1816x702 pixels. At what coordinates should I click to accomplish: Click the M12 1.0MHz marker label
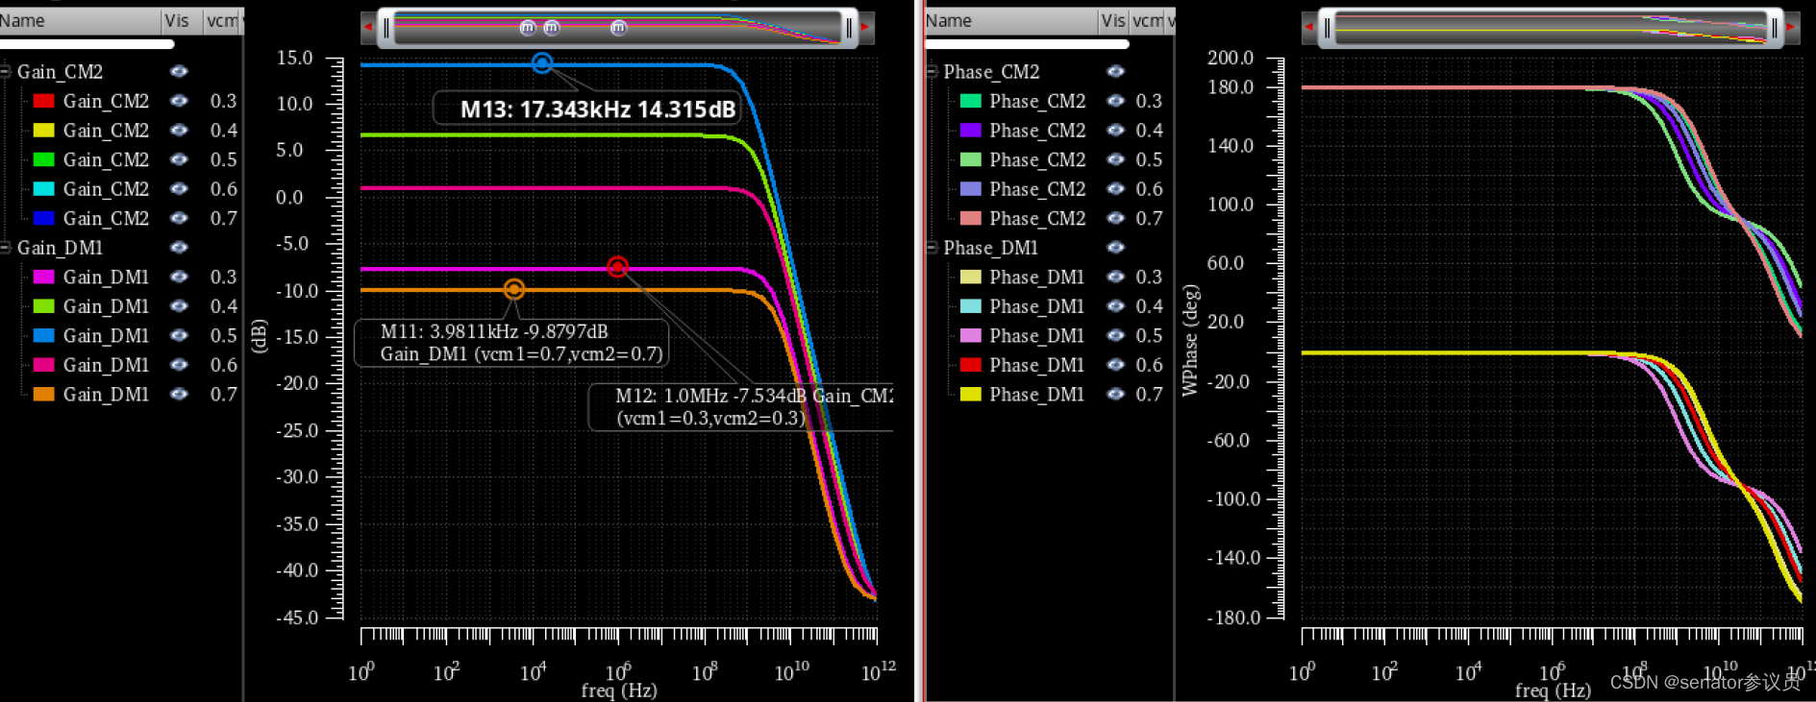coord(741,407)
